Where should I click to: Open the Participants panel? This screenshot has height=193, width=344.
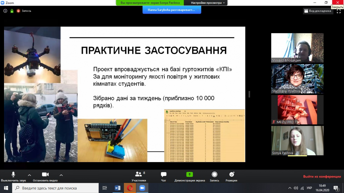pyautogui.click(x=139, y=177)
